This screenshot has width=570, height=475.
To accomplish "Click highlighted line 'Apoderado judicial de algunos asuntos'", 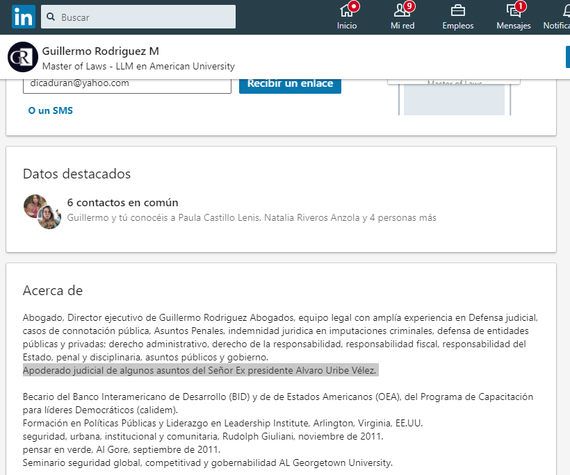I will (x=201, y=370).
